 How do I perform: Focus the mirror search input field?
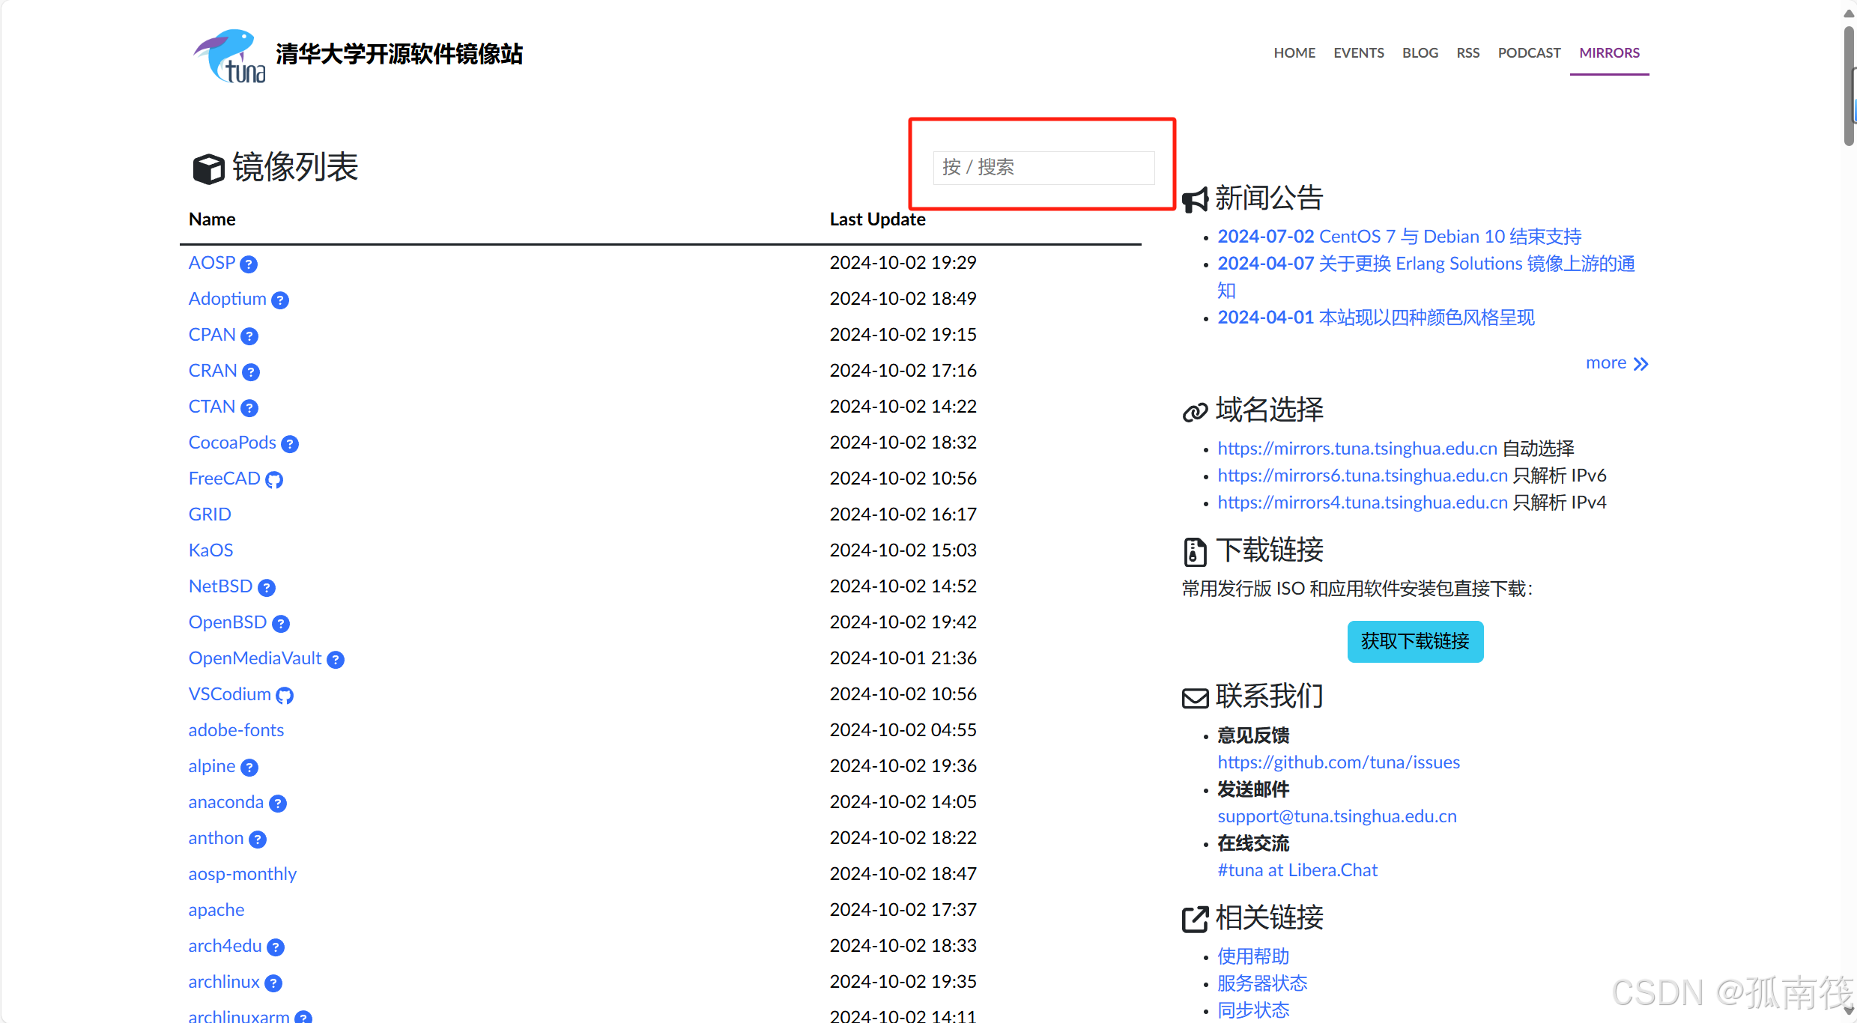pos(1043,167)
